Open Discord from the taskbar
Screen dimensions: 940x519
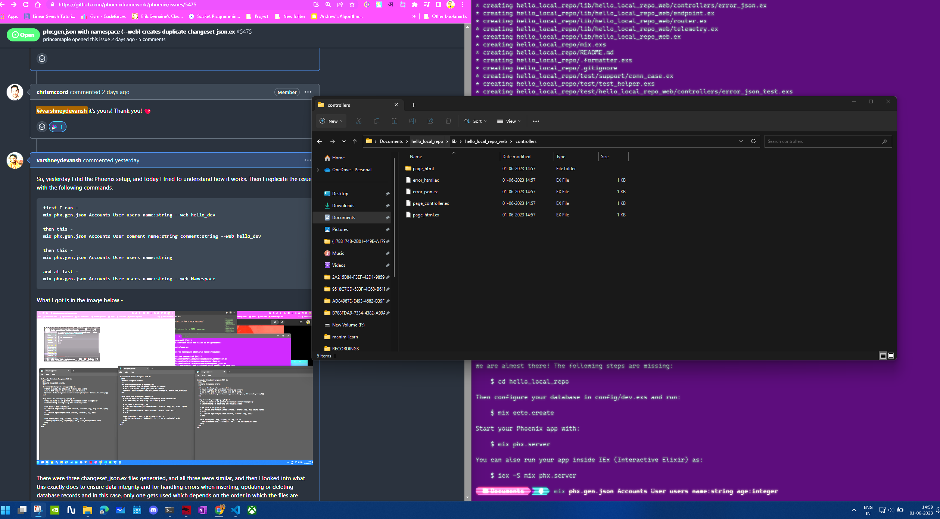coord(153,510)
